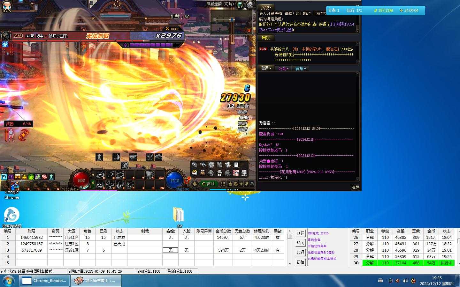Image resolution: width=460 pixels, height=287 pixels.
Task: Select the 喇叭 chat tab
Action: [x=266, y=38]
